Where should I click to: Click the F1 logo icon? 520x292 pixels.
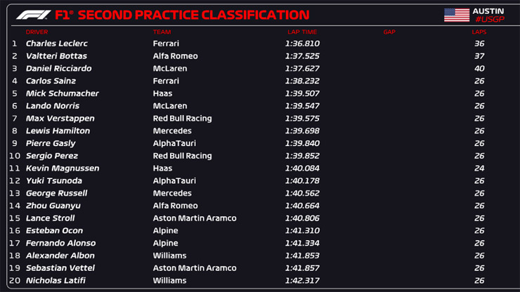(33, 15)
